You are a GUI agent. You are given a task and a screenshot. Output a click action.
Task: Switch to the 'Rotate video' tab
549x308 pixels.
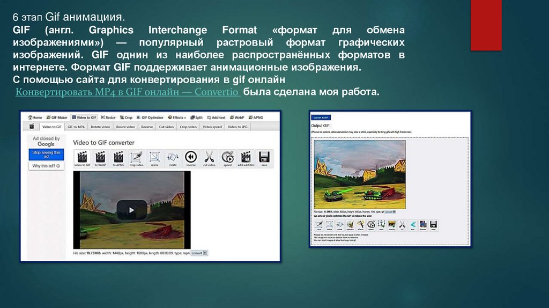click(100, 127)
